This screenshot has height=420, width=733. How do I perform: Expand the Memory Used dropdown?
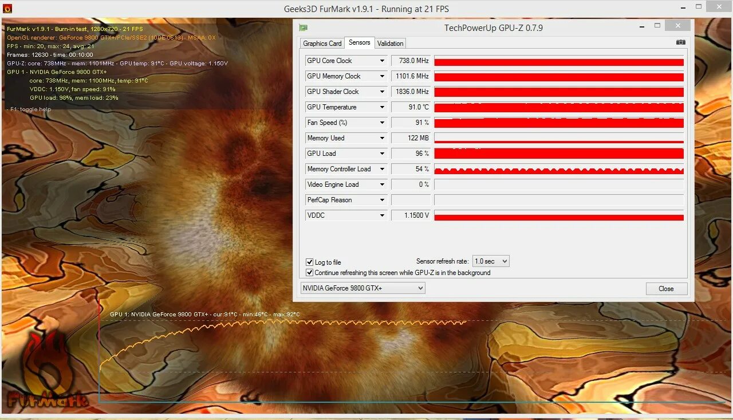point(382,138)
